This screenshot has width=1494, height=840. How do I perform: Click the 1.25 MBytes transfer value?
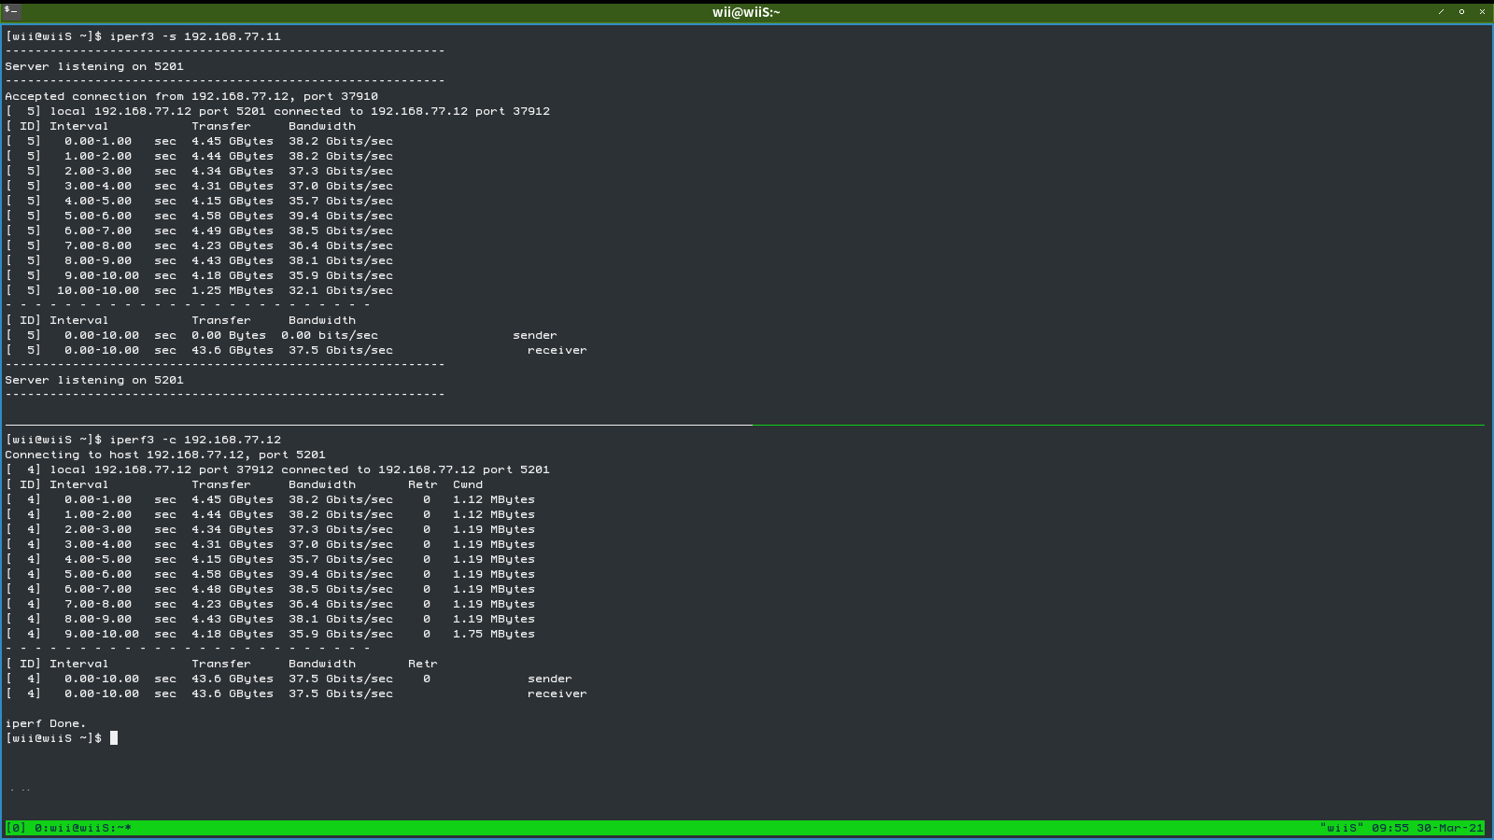click(x=233, y=290)
